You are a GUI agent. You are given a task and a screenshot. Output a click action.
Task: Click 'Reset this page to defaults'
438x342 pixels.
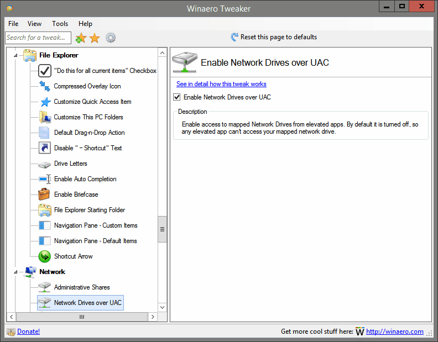(x=279, y=37)
